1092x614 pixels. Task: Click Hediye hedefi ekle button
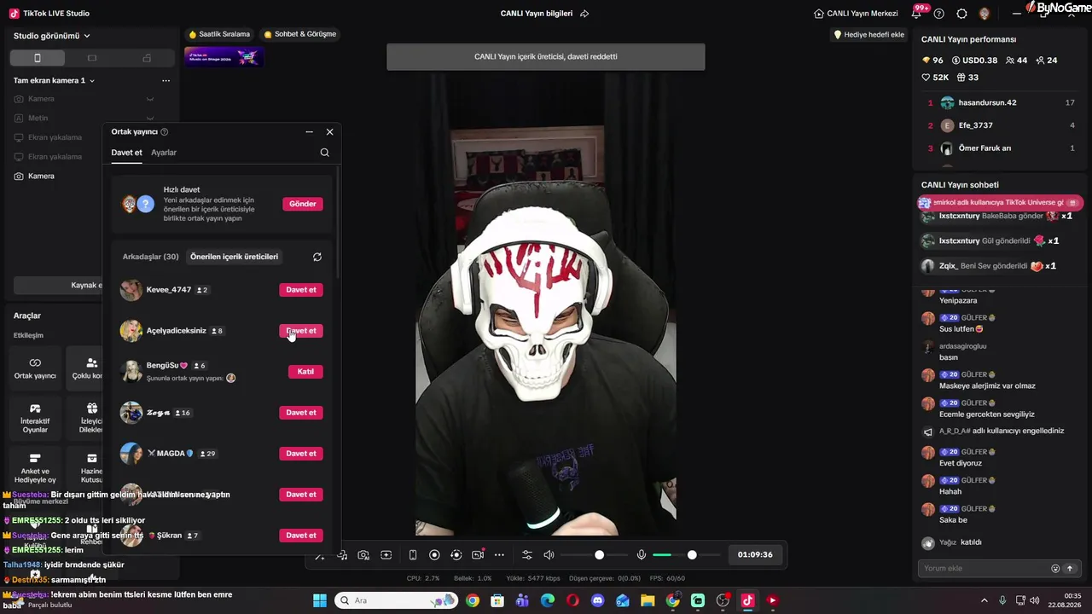point(868,35)
